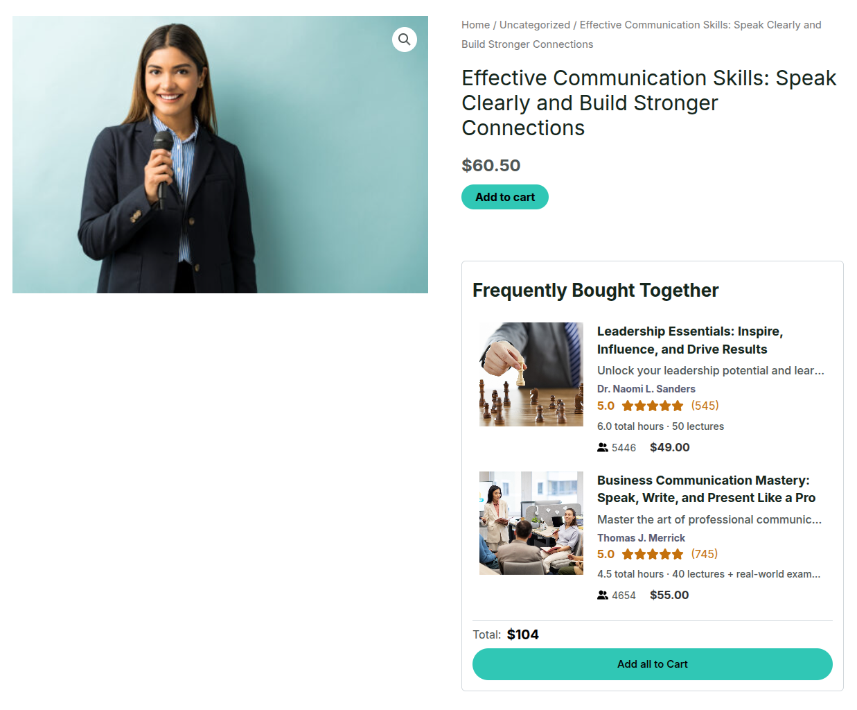857x710 pixels.
Task: Click the Add all to Cart button
Action: (x=653, y=664)
